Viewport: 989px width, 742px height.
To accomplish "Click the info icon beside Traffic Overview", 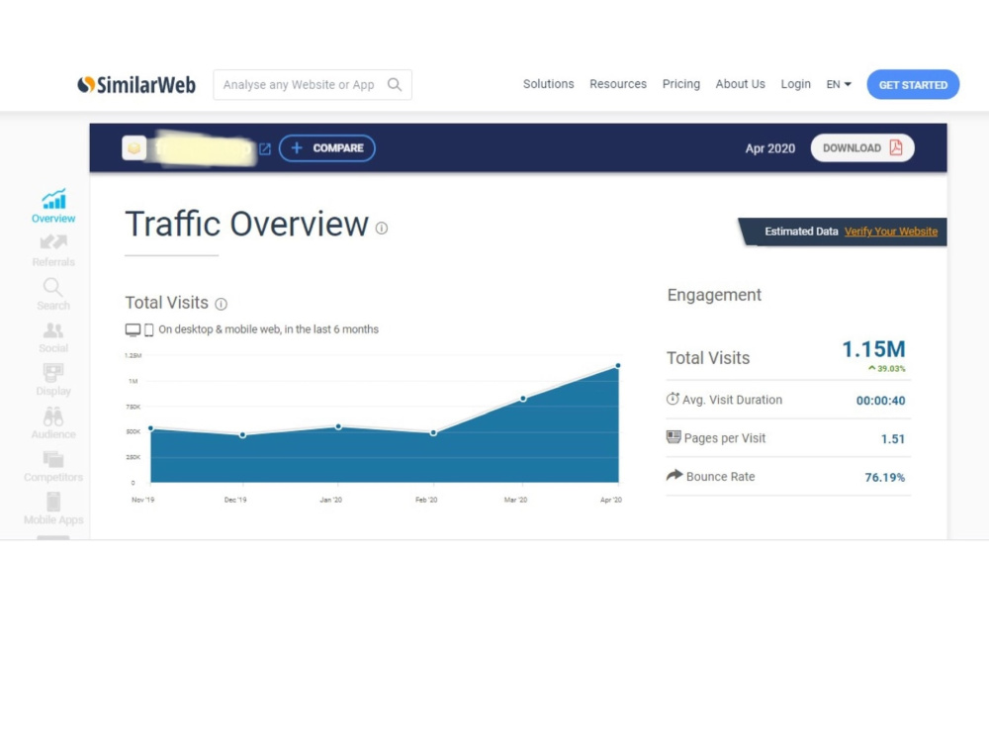I will click(x=382, y=228).
